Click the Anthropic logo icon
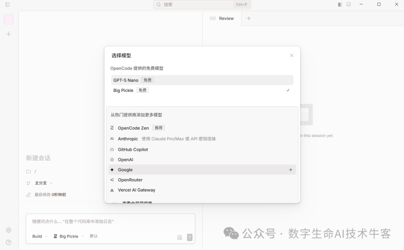404x250 pixels. (112, 138)
